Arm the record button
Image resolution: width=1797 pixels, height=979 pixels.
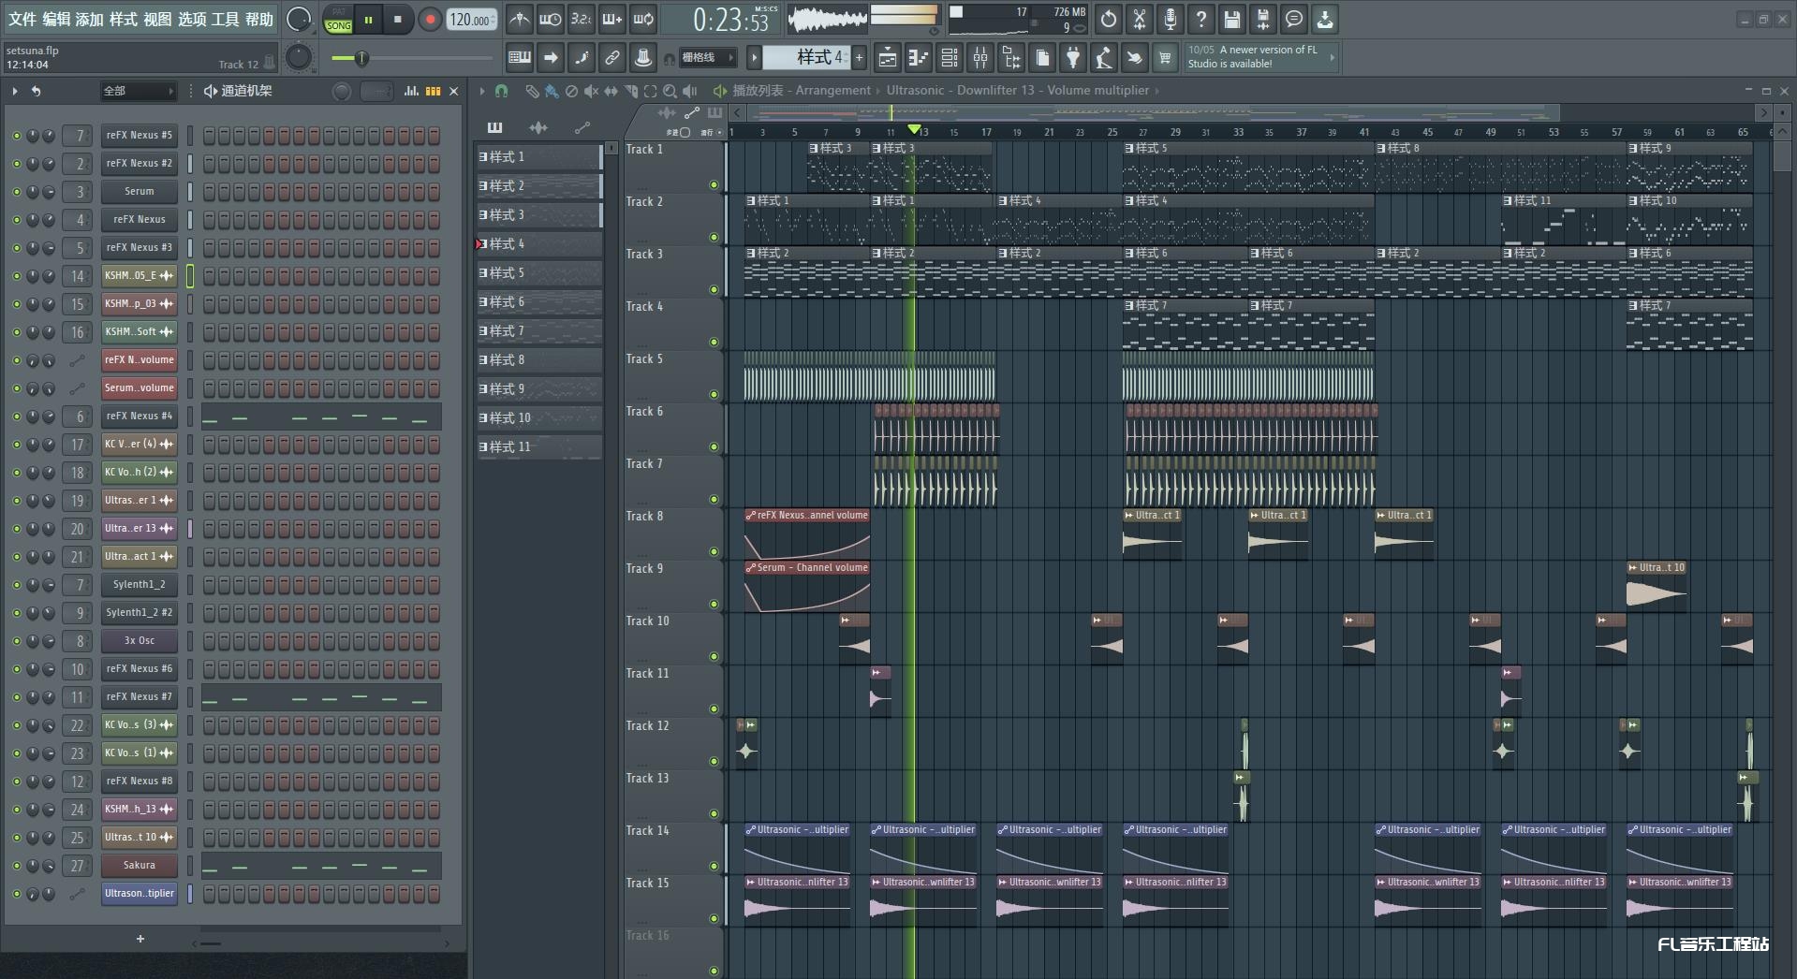[x=430, y=19]
